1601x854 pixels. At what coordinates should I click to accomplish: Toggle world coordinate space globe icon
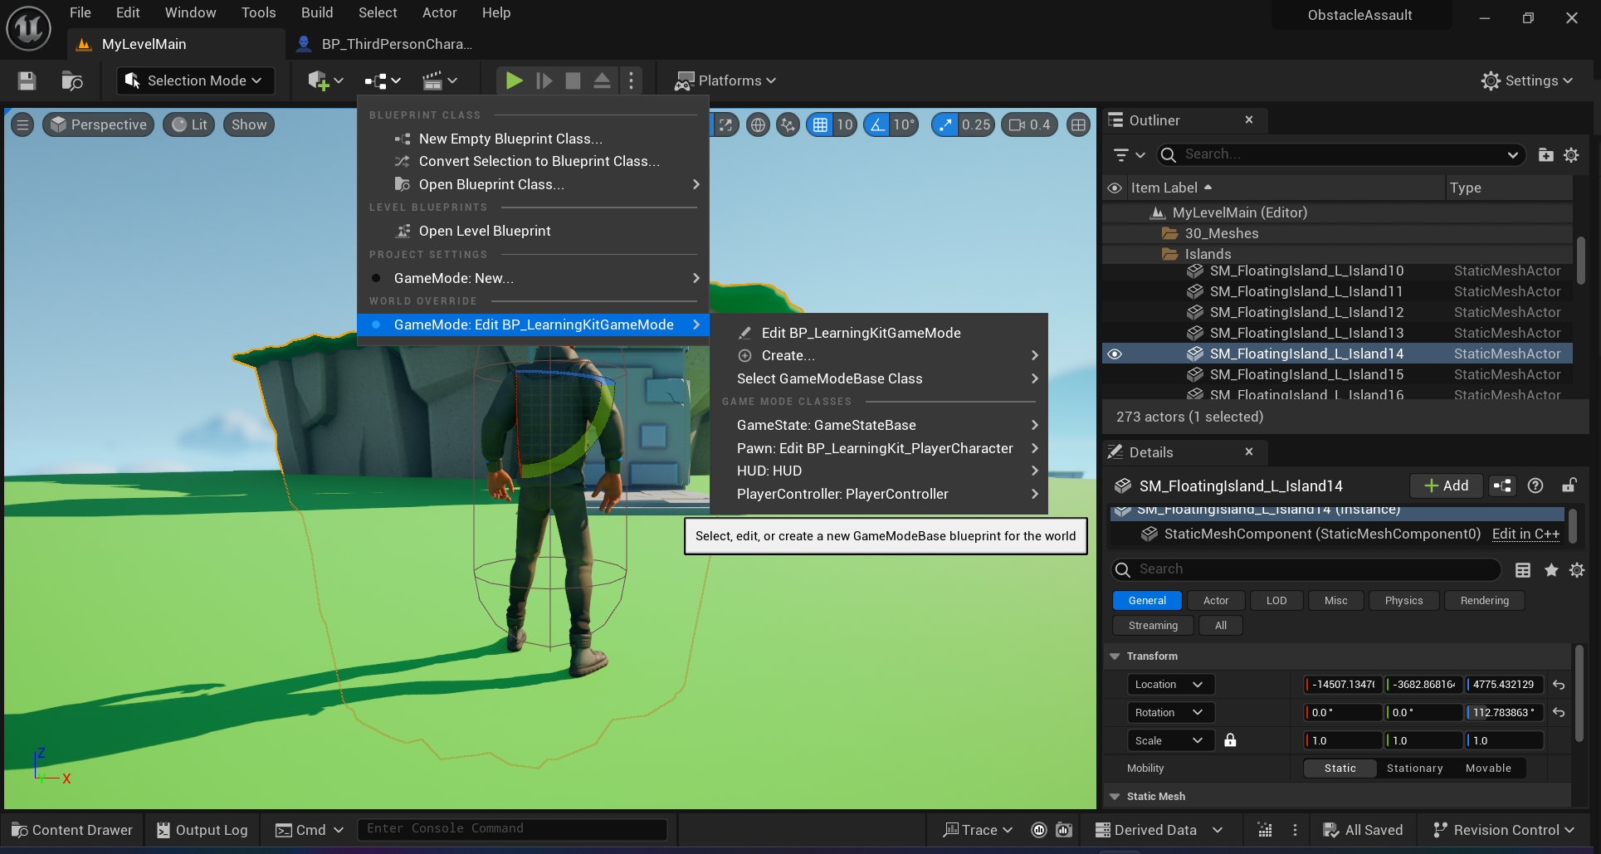pyautogui.click(x=758, y=124)
